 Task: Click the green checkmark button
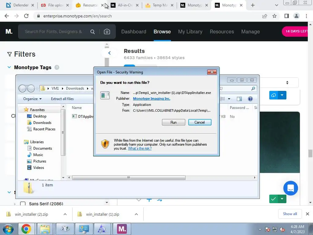click(x=274, y=199)
